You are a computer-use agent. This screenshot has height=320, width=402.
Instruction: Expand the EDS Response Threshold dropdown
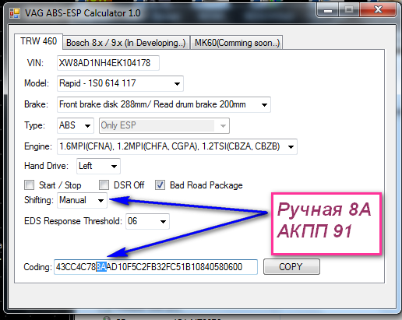(x=147, y=221)
